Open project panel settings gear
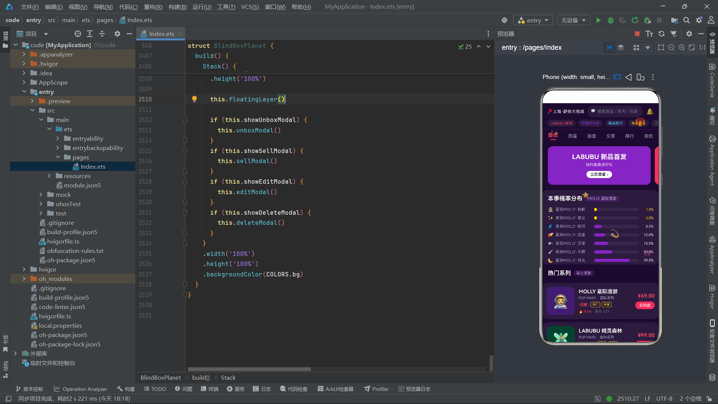The height and width of the screenshot is (404, 718). pos(117,34)
